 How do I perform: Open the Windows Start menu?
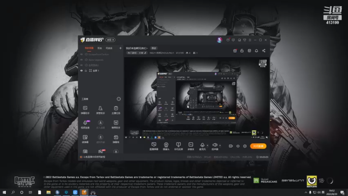coord(4,193)
